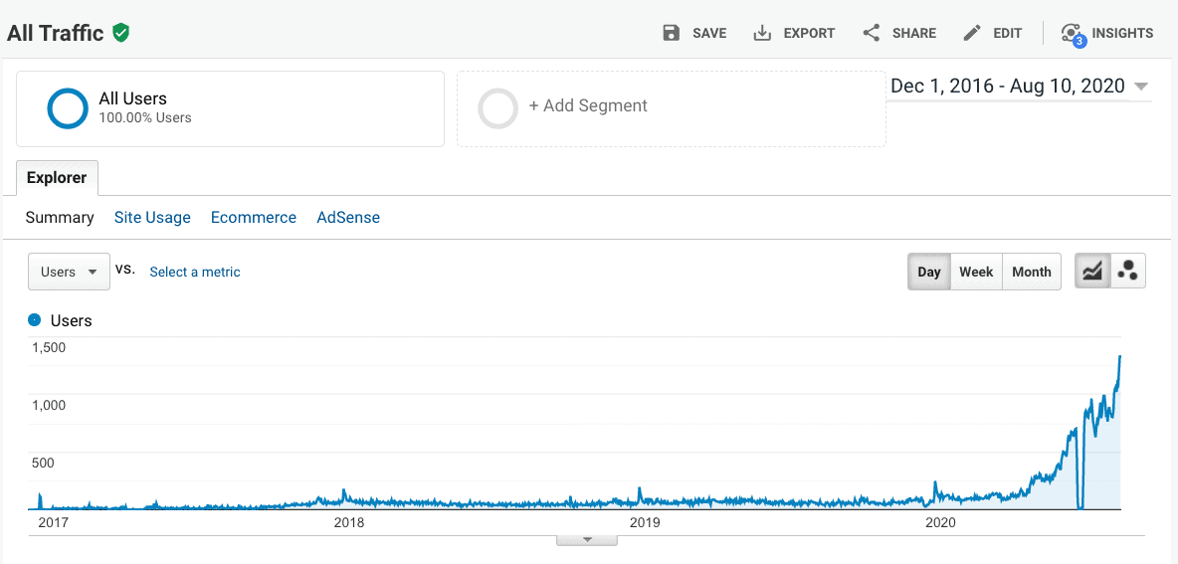Click the Share icon

click(872, 33)
